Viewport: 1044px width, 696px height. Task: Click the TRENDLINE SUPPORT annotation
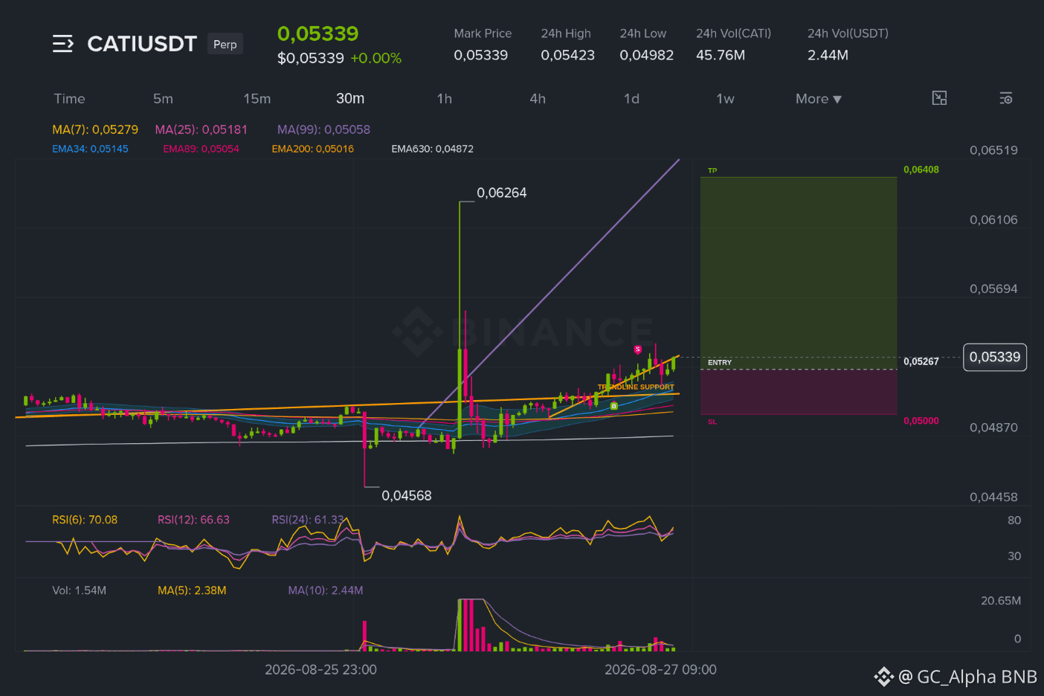(636, 387)
